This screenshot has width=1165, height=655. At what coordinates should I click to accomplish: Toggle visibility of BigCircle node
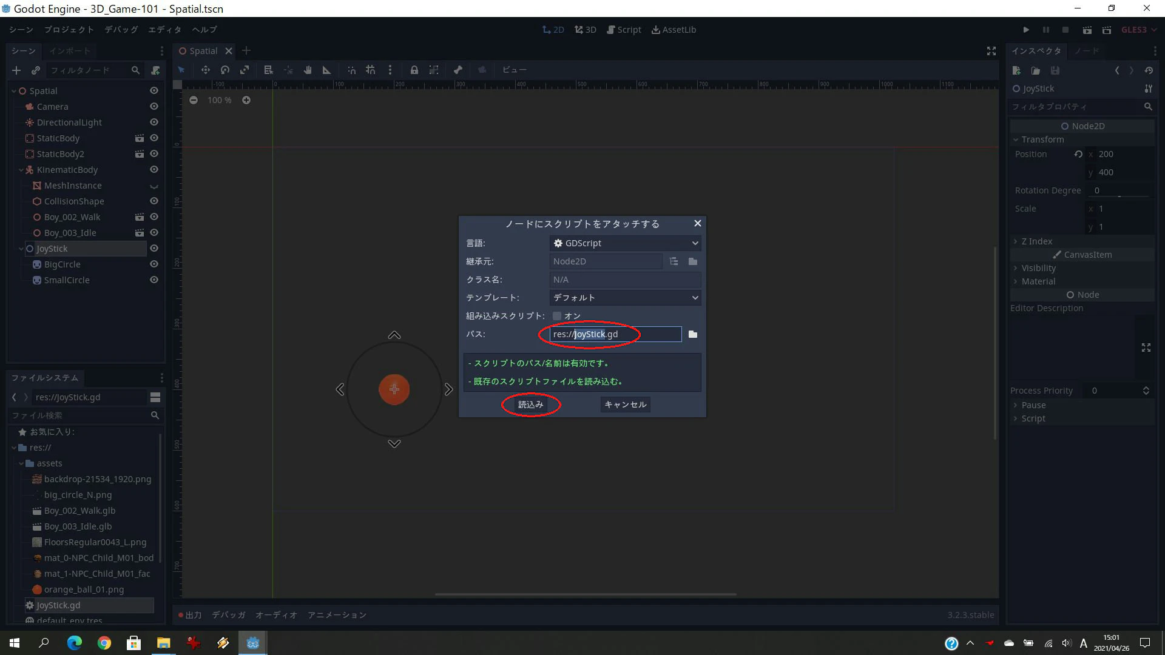154,264
